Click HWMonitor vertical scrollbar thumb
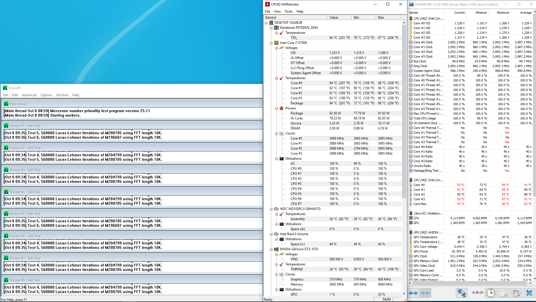This screenshot has height=302, width=536. (x=404, y=111)
